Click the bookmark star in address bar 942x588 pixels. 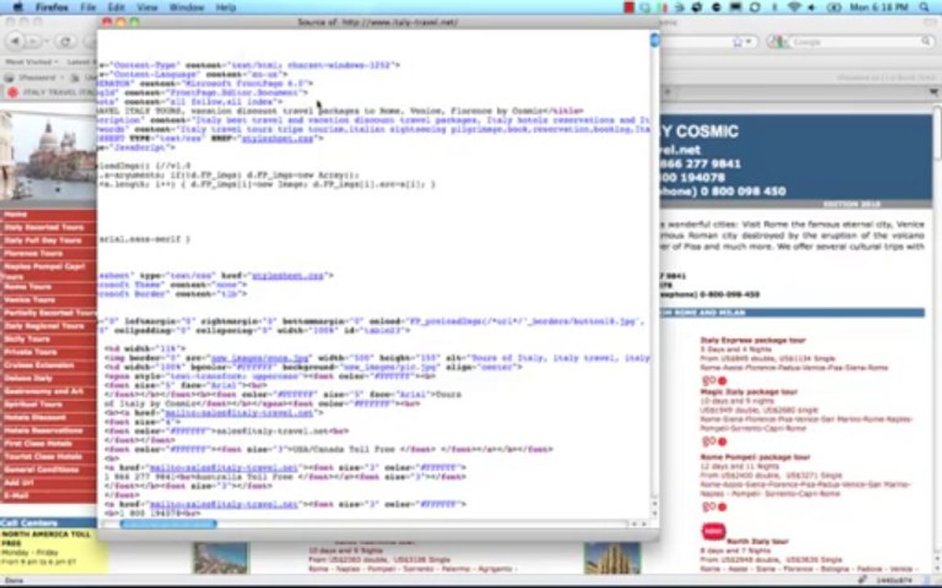pos(738,42)
